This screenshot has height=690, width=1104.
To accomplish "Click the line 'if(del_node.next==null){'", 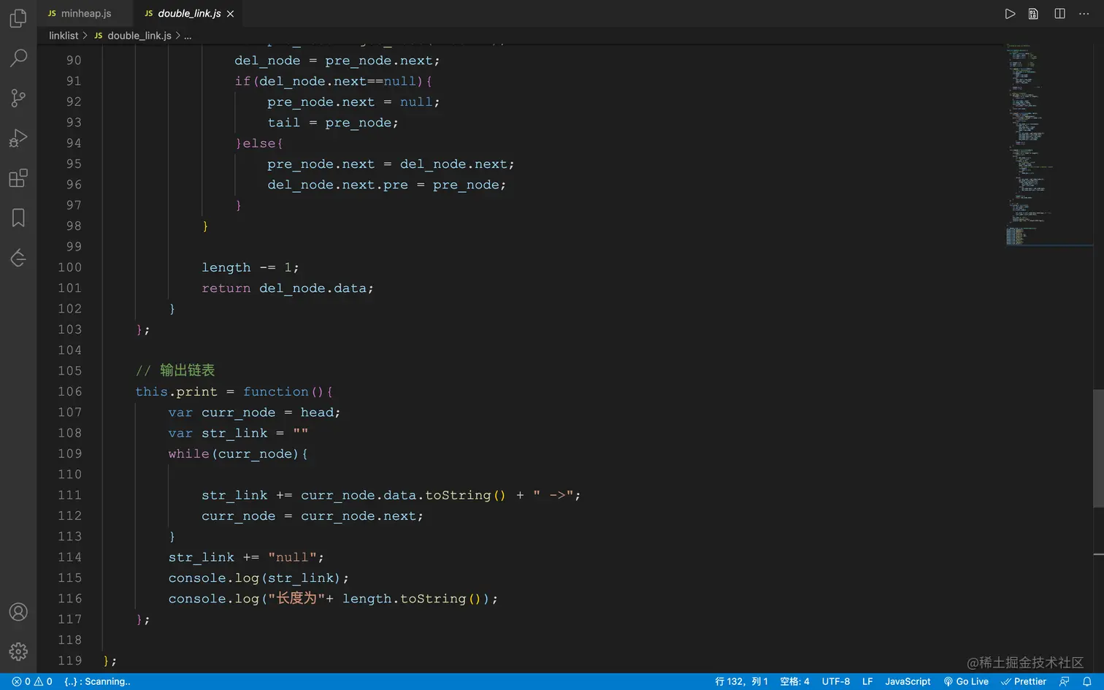I will [333, 81].
